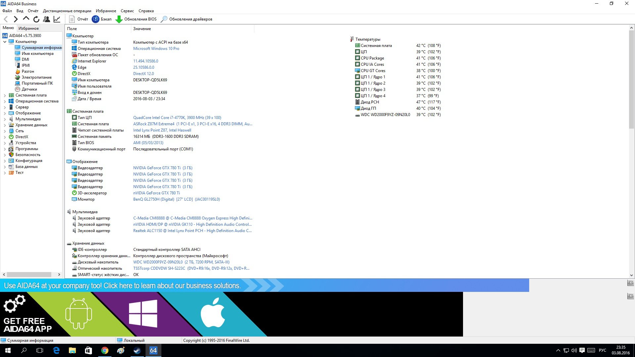
Task: Select Безопасность in the sidebar tree
Action: [28, 155]
